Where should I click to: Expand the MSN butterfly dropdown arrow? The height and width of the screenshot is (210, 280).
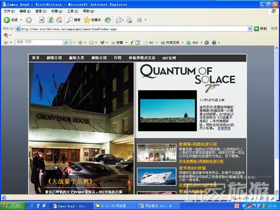(x=107, y=43)
